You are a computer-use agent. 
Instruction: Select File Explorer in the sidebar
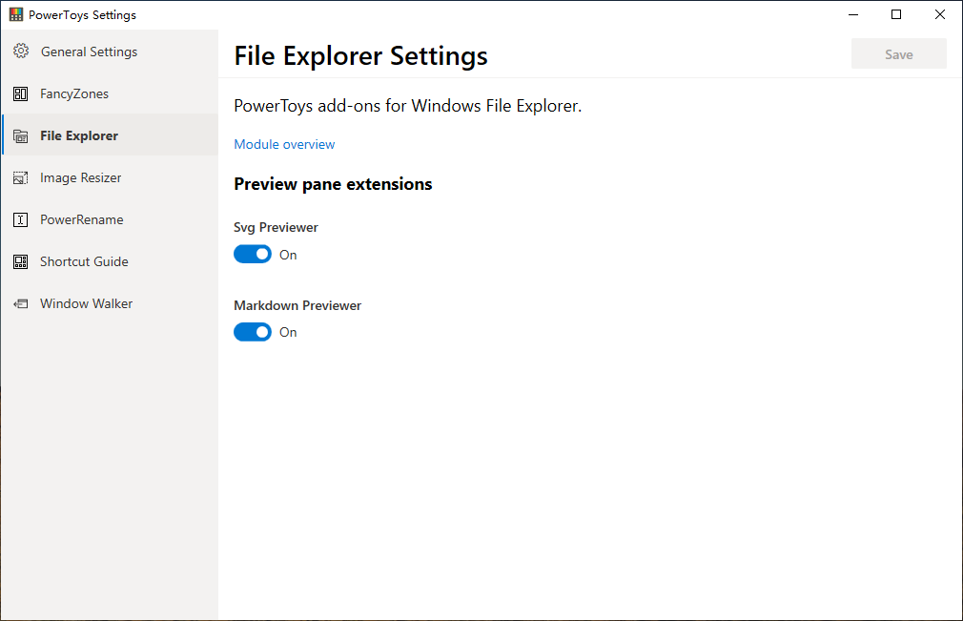pos(110,135)
